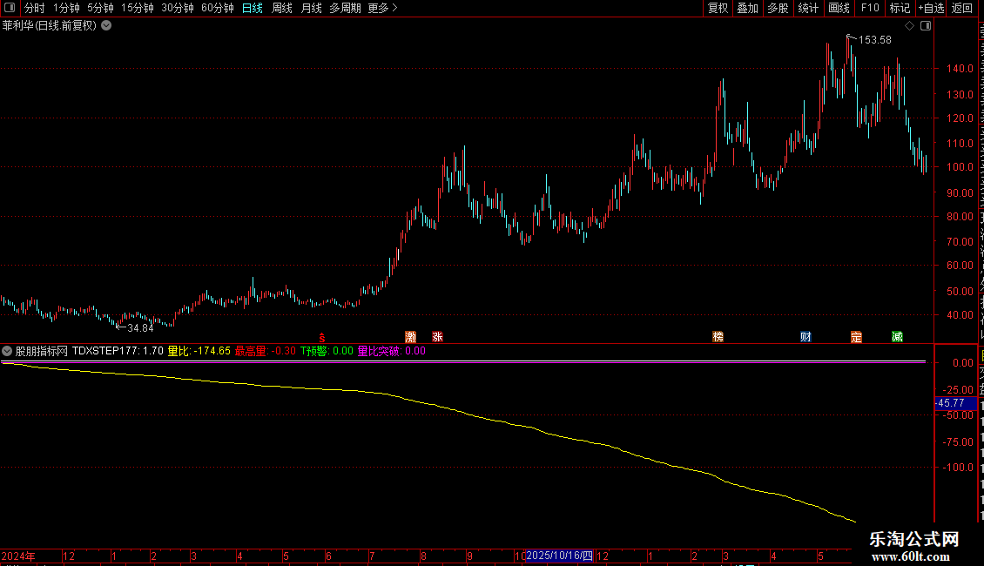Screen dimensions: 984x566
Task: Toggle the left panel icon in top bar
Action: (10, 8)
